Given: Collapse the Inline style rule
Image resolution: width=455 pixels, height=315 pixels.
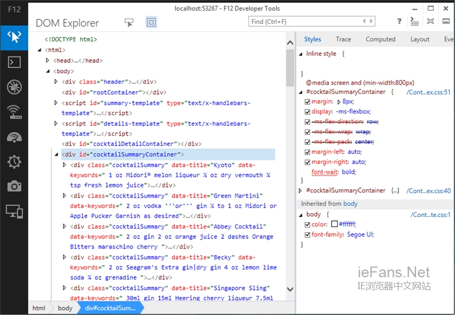Looking at the screenshot, I should [301, 54].
